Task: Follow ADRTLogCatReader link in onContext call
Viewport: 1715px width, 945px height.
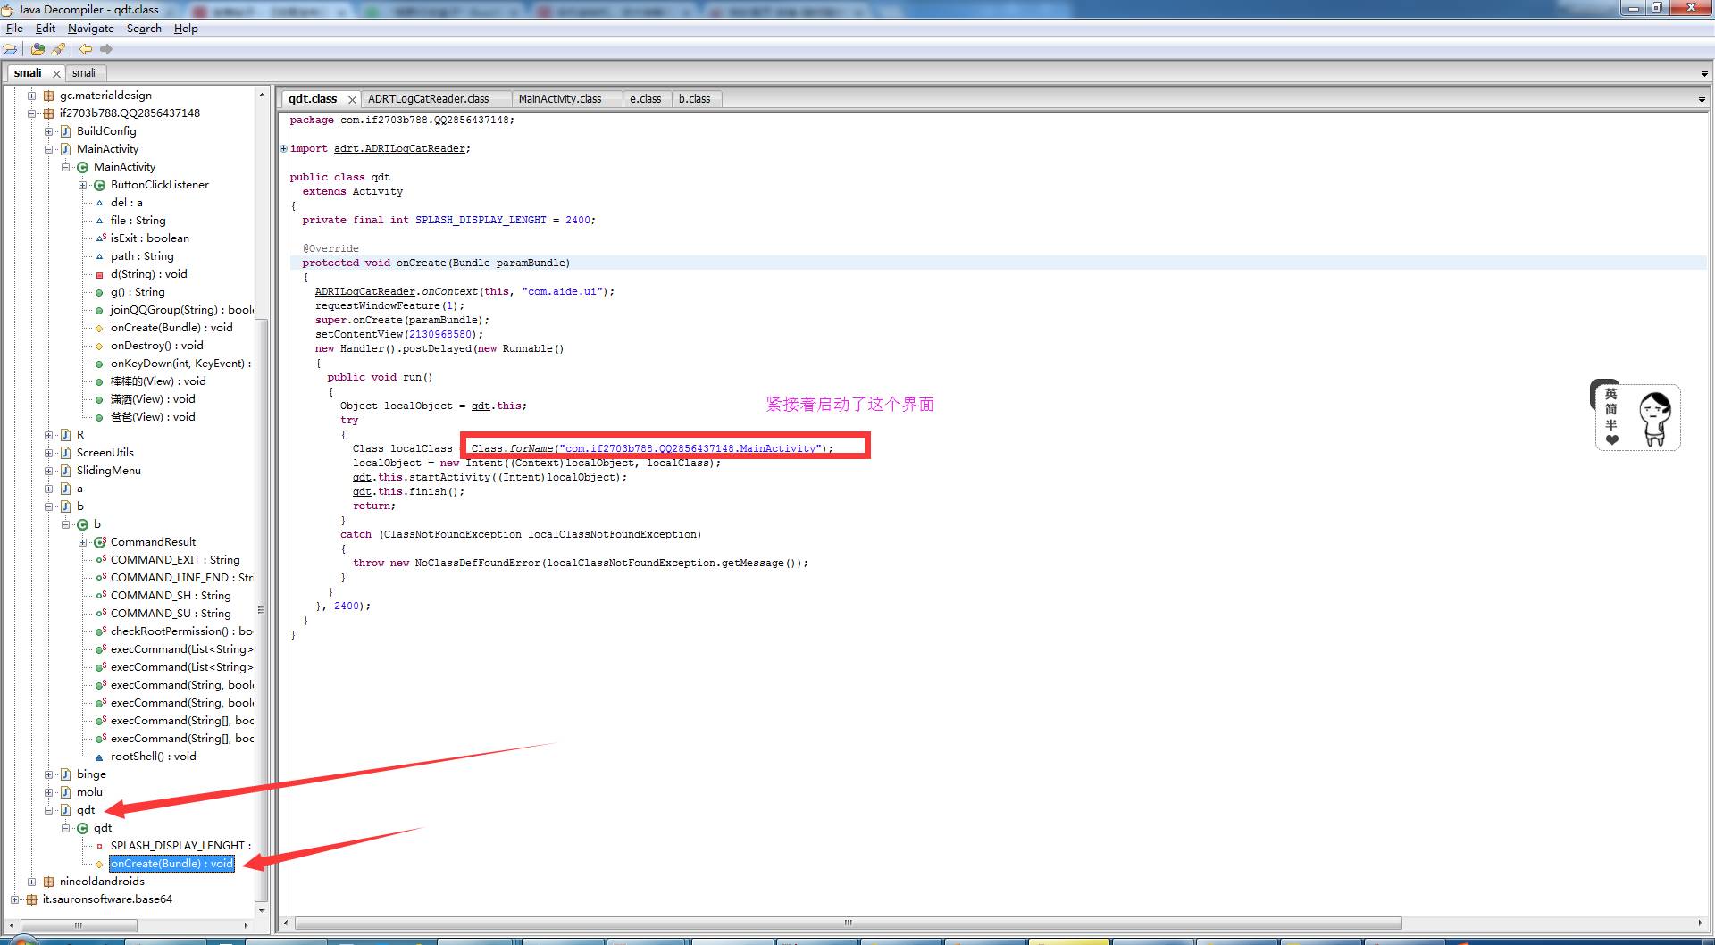Action: [x=364, y=291]
